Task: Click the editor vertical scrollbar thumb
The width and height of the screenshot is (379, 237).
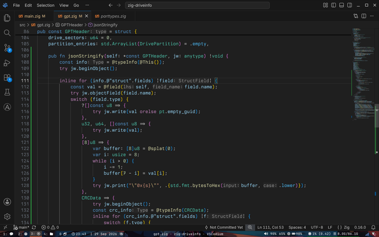Action: point(376,116)
